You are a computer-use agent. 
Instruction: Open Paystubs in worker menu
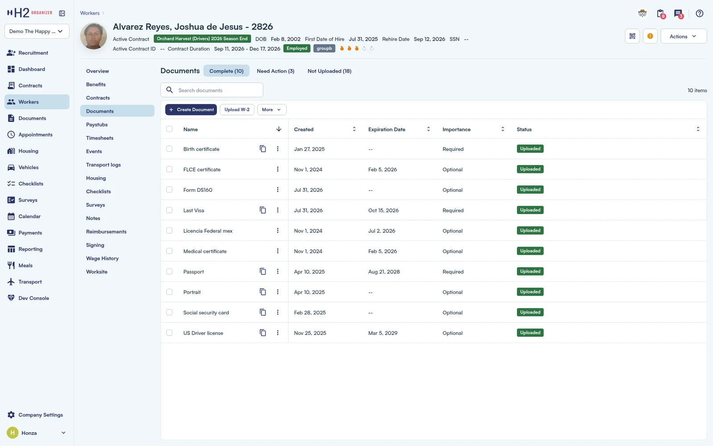click(117, 125)
